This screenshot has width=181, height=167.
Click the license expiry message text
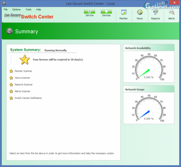(58, 60)
